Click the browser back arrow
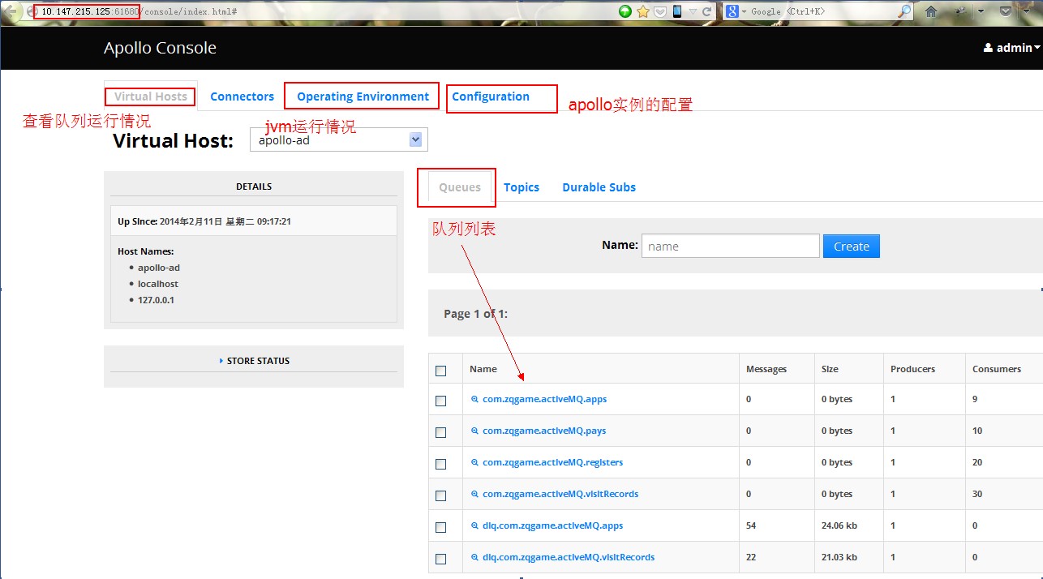The height and width of the screenshot is (579, 1043). tap(11, 11)
